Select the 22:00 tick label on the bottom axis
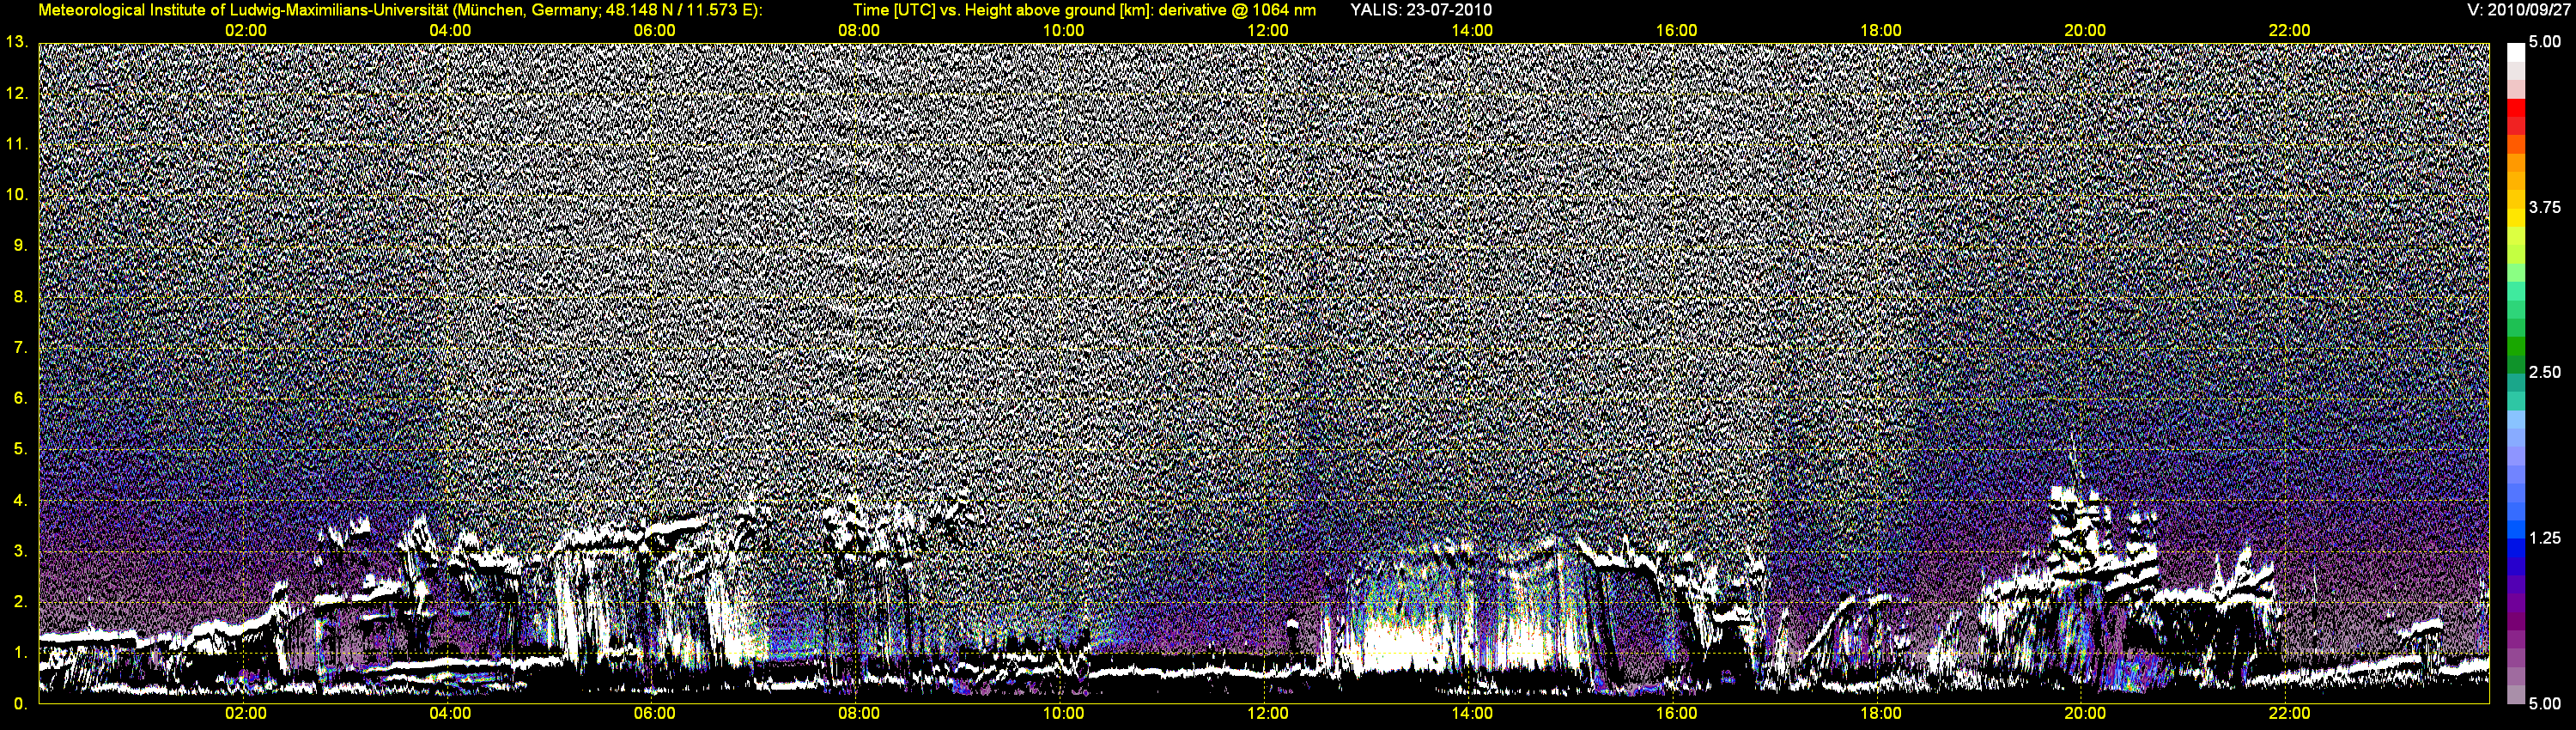This screenshot has height=730, width=2576. click(2290, 714)
